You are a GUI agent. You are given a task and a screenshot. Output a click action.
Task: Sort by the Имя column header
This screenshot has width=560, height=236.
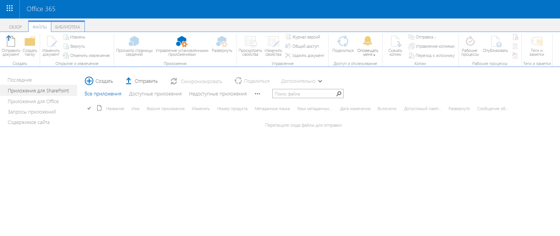pos(135,109)
